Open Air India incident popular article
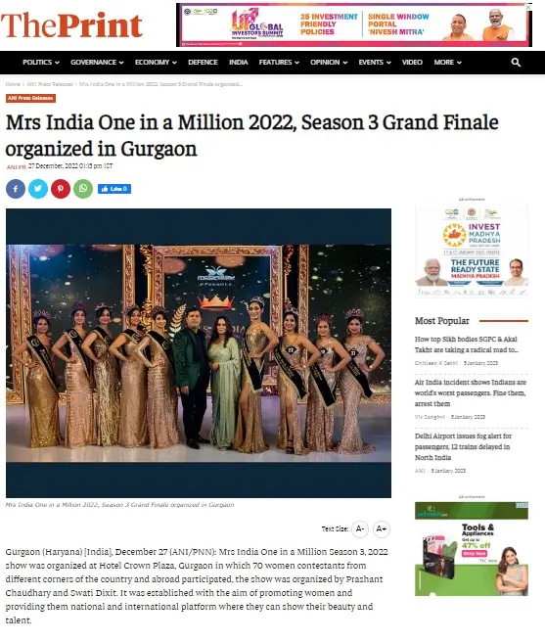 470,392
